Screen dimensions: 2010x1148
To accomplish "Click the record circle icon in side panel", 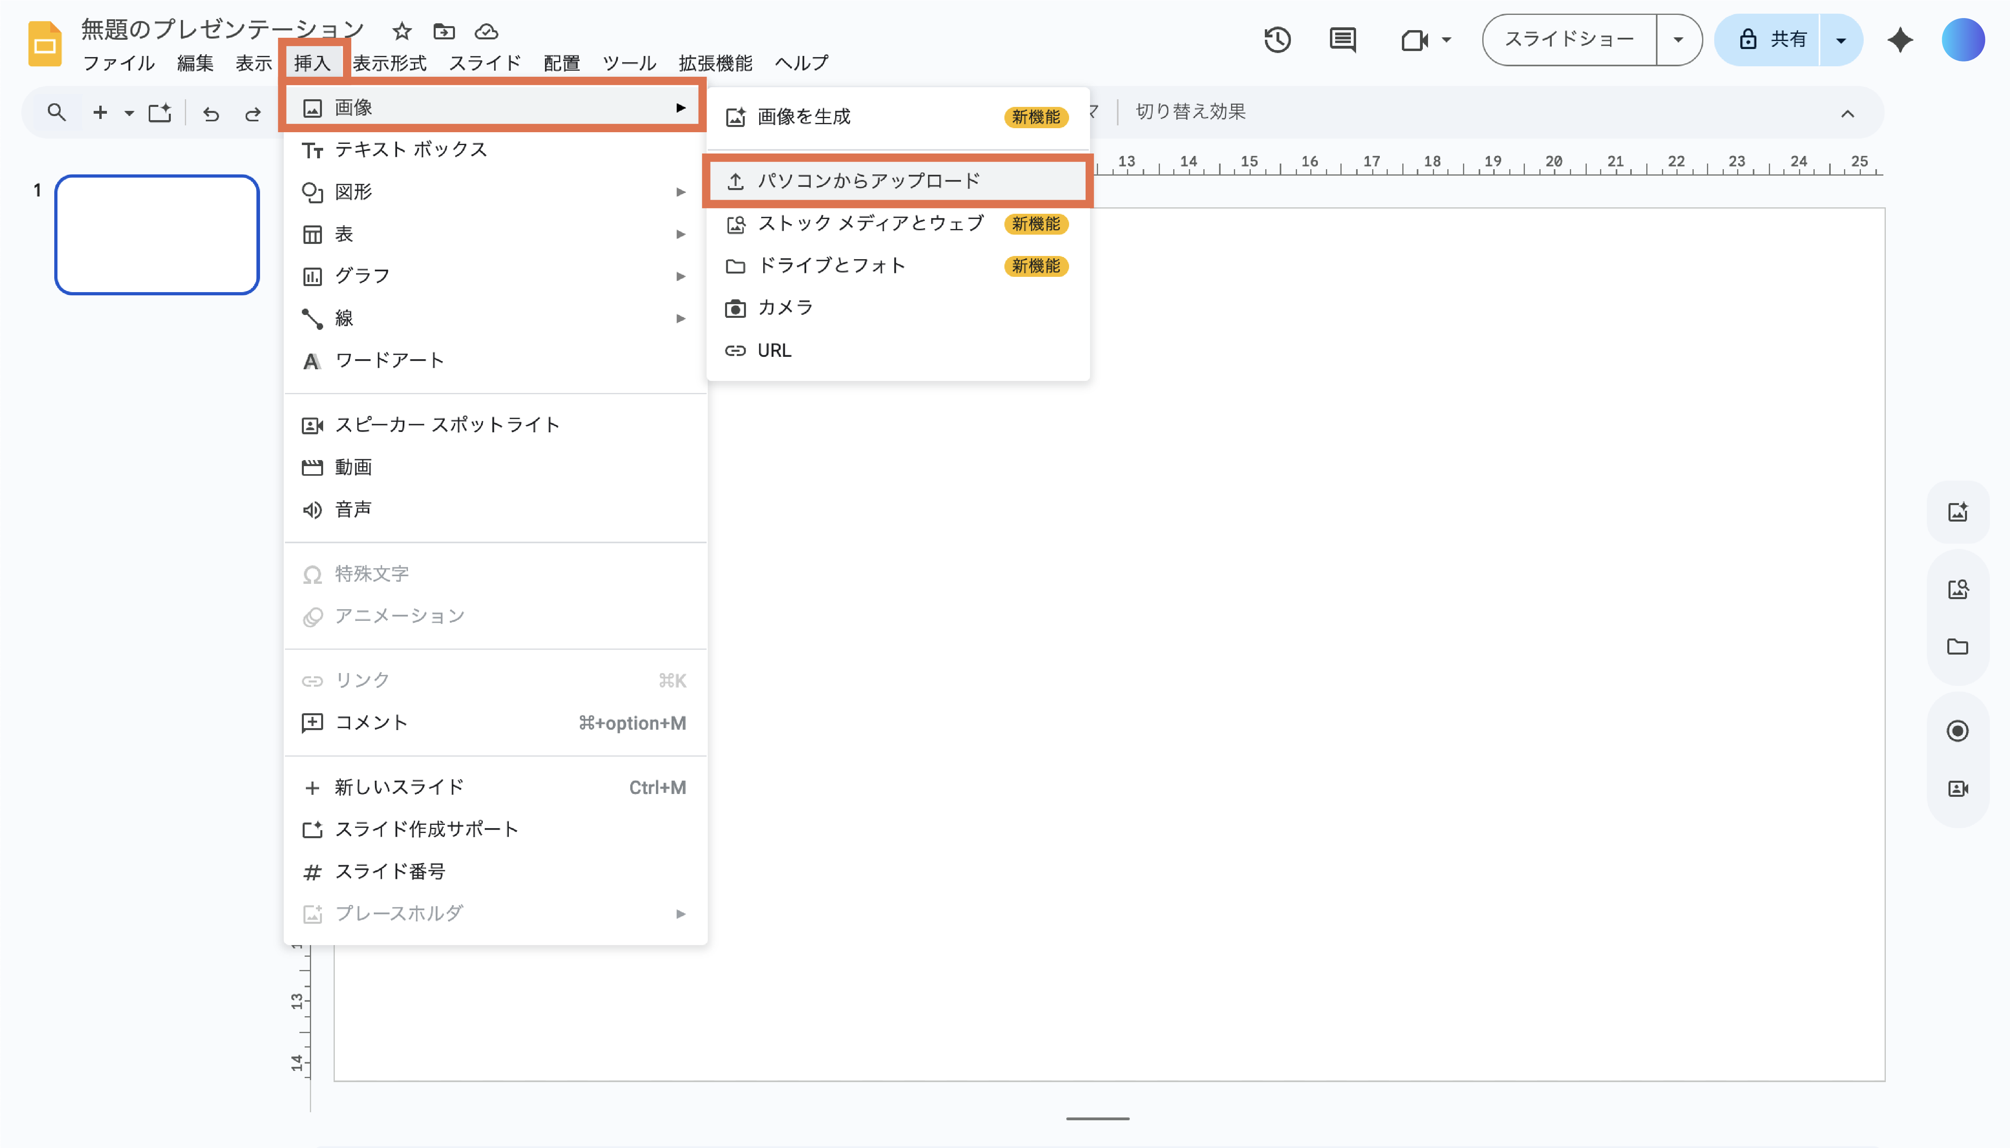I will coord(1957,731).
